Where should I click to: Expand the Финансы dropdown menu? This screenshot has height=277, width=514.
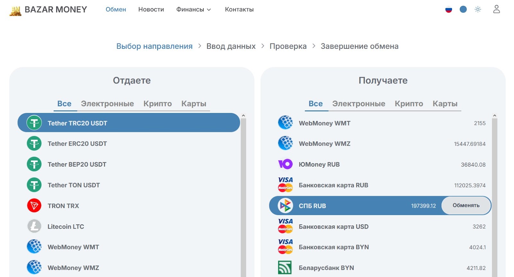click(194, 10)
